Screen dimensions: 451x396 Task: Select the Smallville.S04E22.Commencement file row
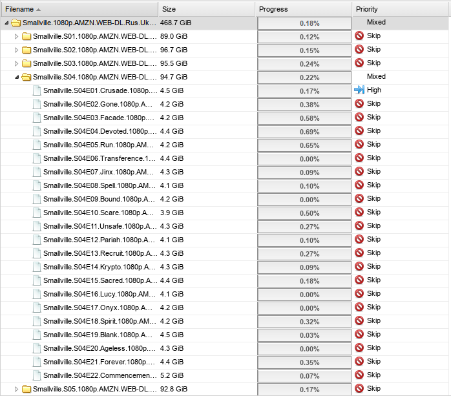(x=224, y=375)
